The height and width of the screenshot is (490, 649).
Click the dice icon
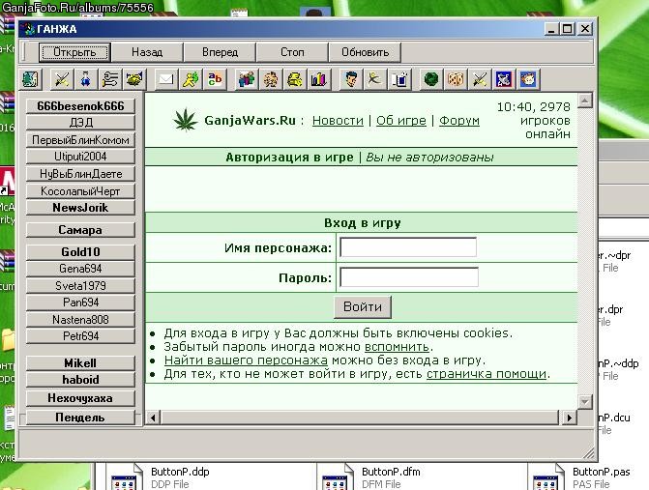pyautogui.click(x=456, y=79)
